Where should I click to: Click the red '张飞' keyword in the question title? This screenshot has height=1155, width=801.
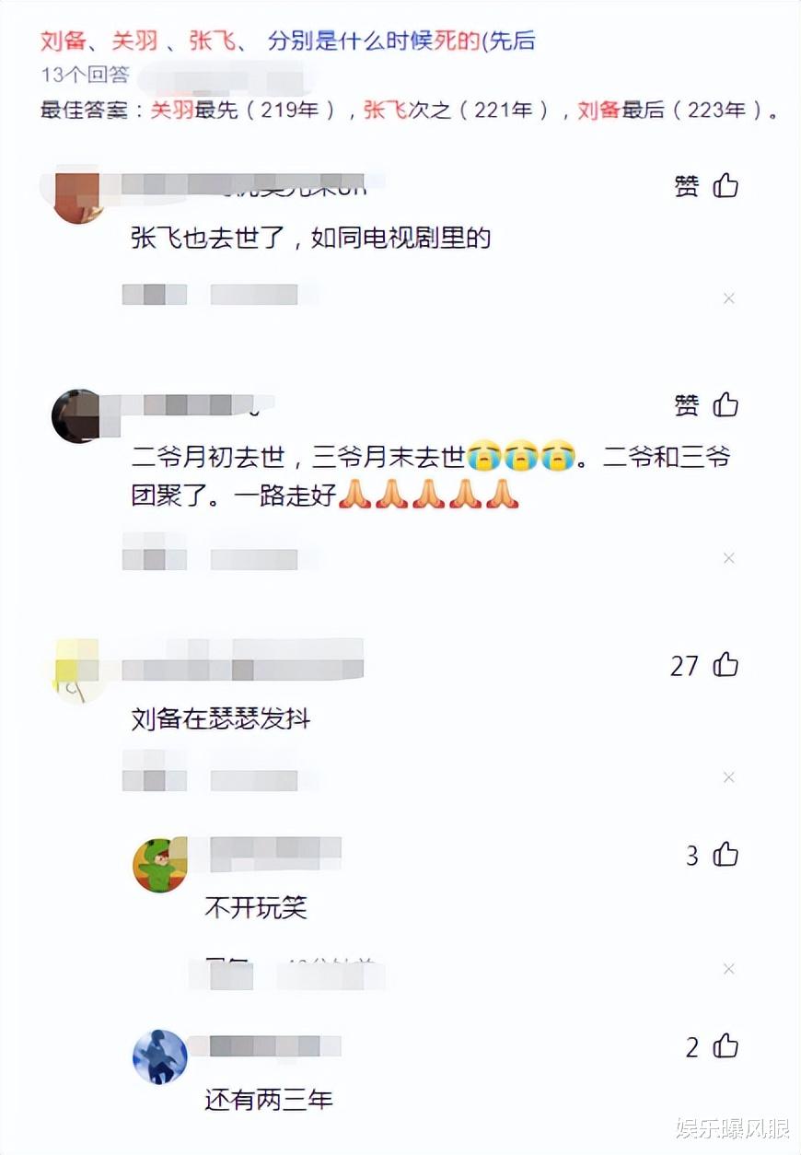coord(212,41)
